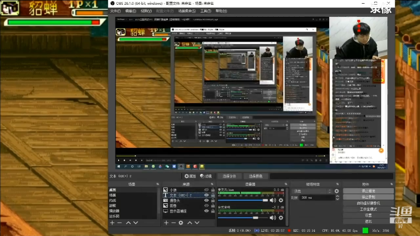This screenshot has width=420, height=236.
Task: Hide the 摄像头 source
Action: point(206,200)
